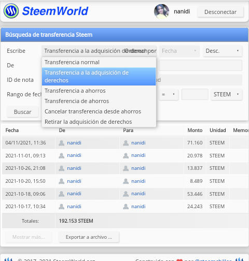
Task: Click the 13.837 amount cell
Action: coord(195,168)
